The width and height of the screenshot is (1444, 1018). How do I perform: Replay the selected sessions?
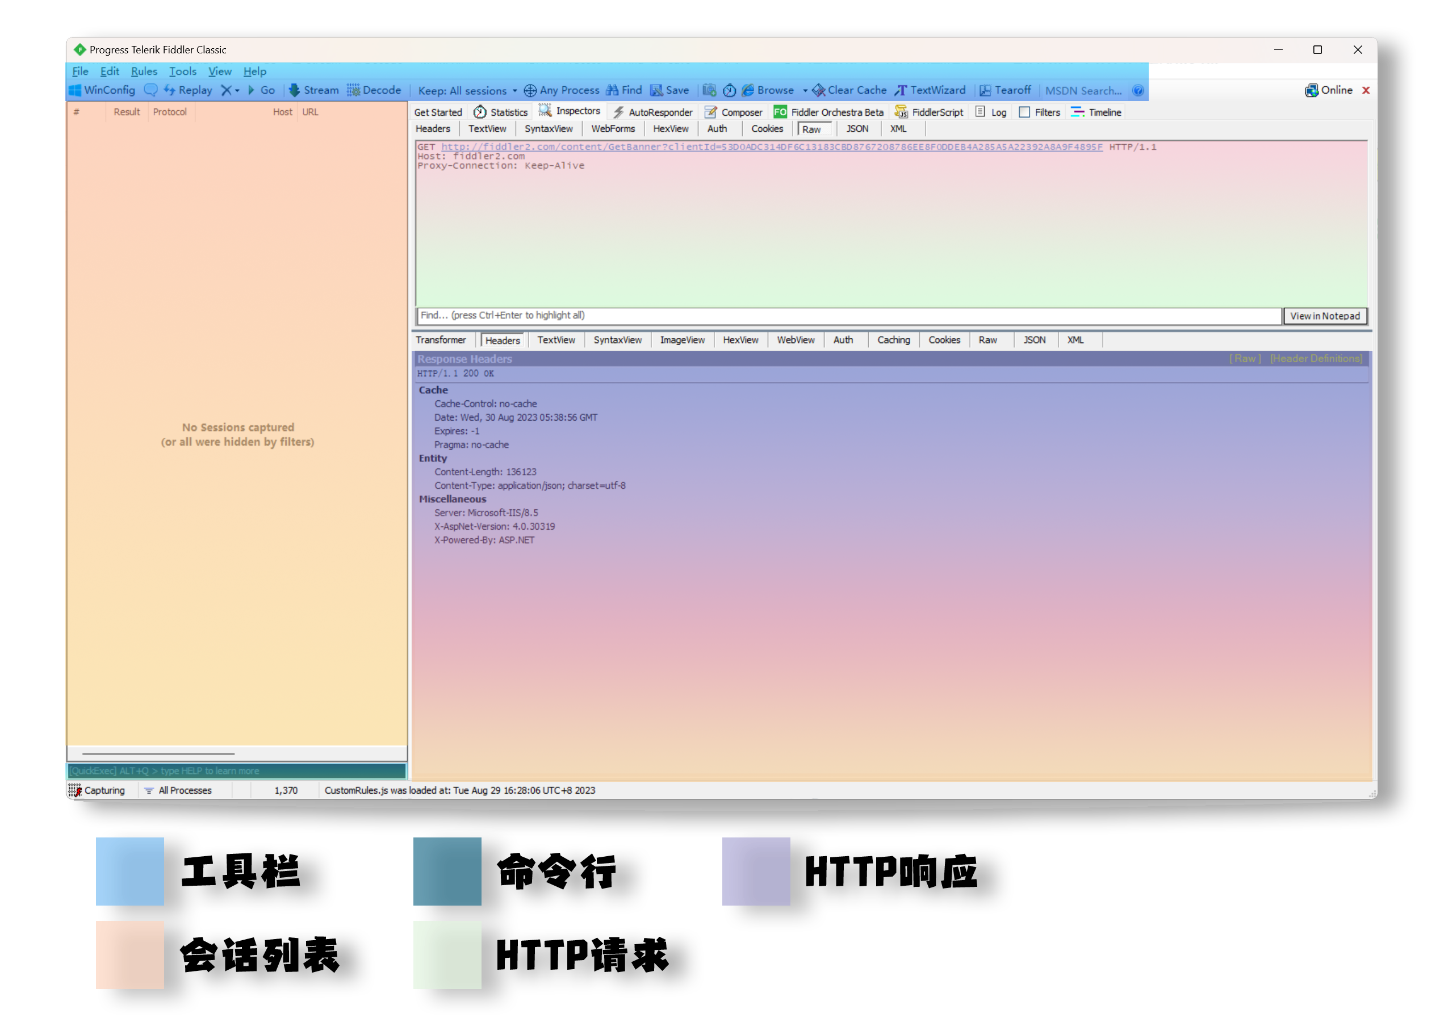(x=187, y=90)
